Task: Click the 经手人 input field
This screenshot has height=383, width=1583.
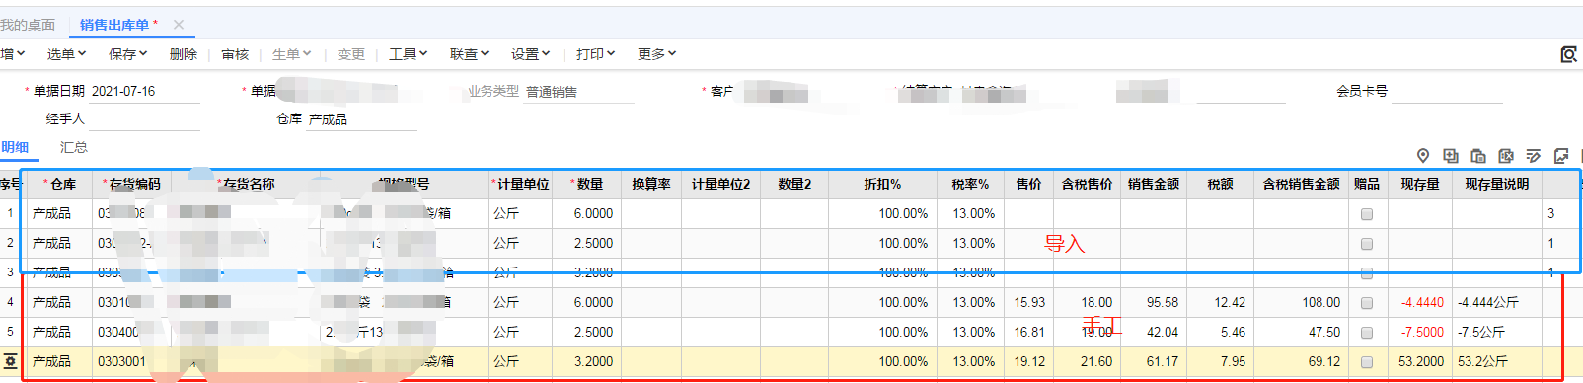Action: pyautogui.click(x=145, y=118)
